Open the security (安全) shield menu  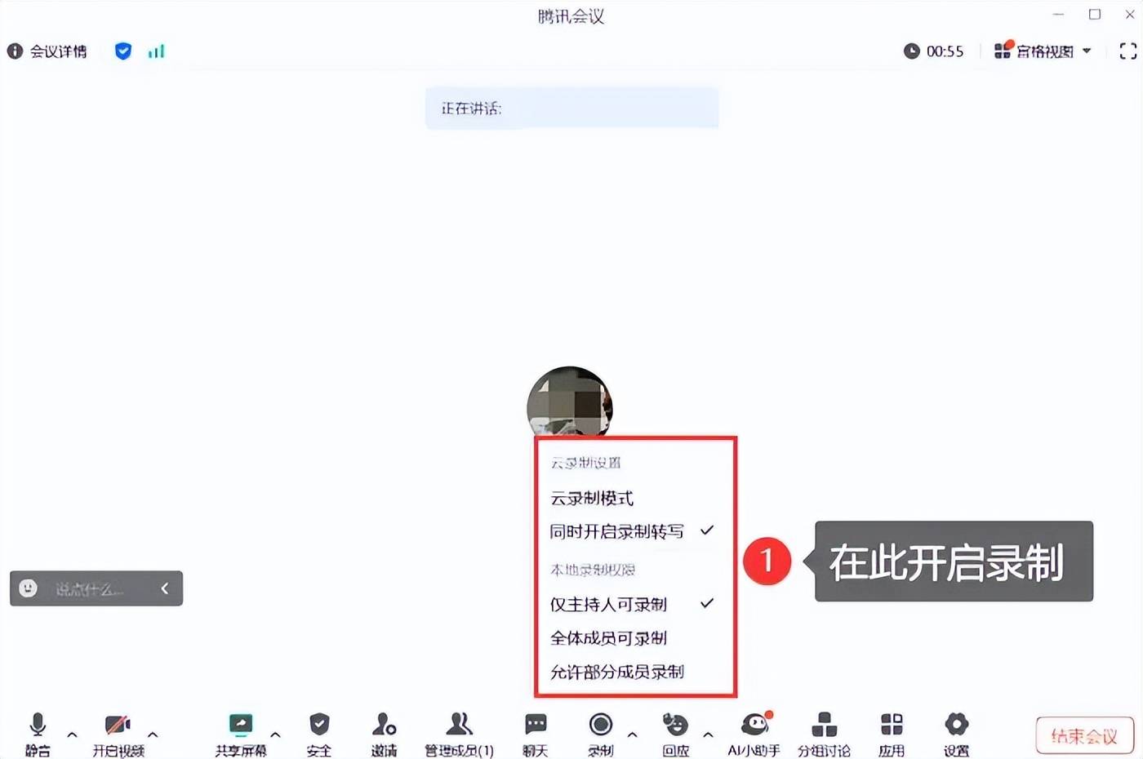tap(319, 734)
